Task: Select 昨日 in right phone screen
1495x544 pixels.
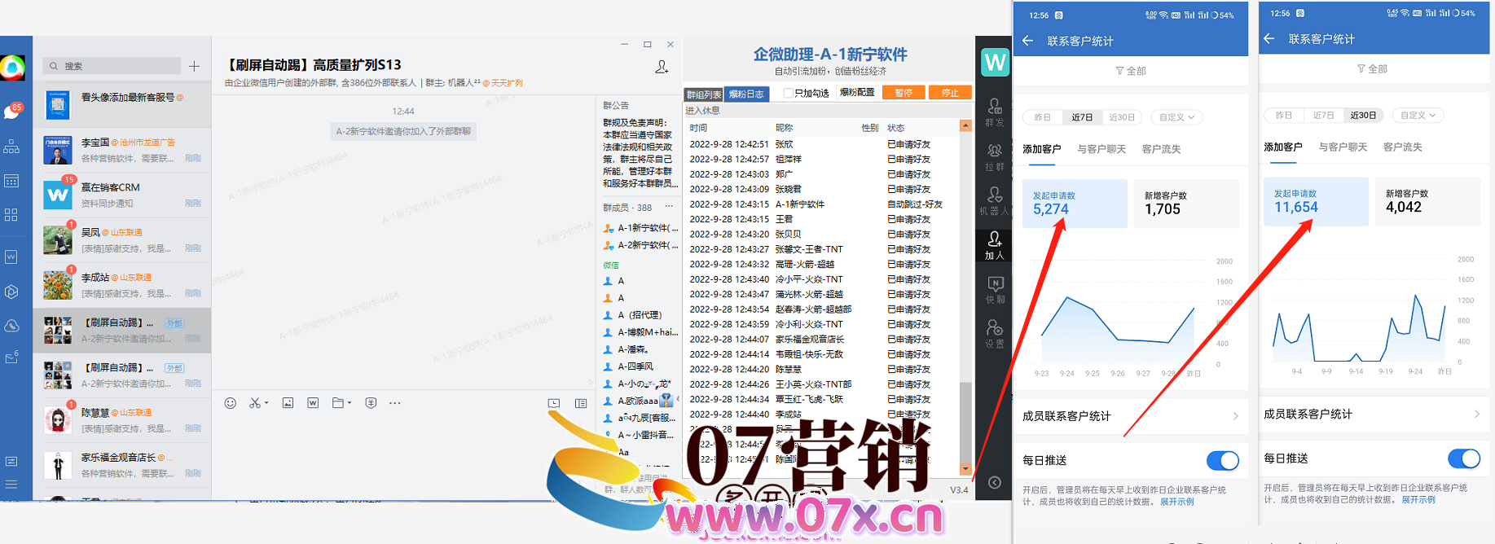Action: (1284, 116)
